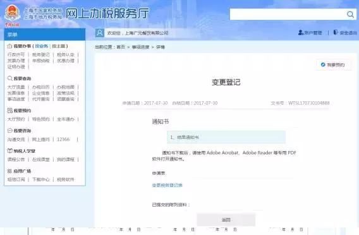
Task: Click the 通知书 section heading
Action: 161,121
